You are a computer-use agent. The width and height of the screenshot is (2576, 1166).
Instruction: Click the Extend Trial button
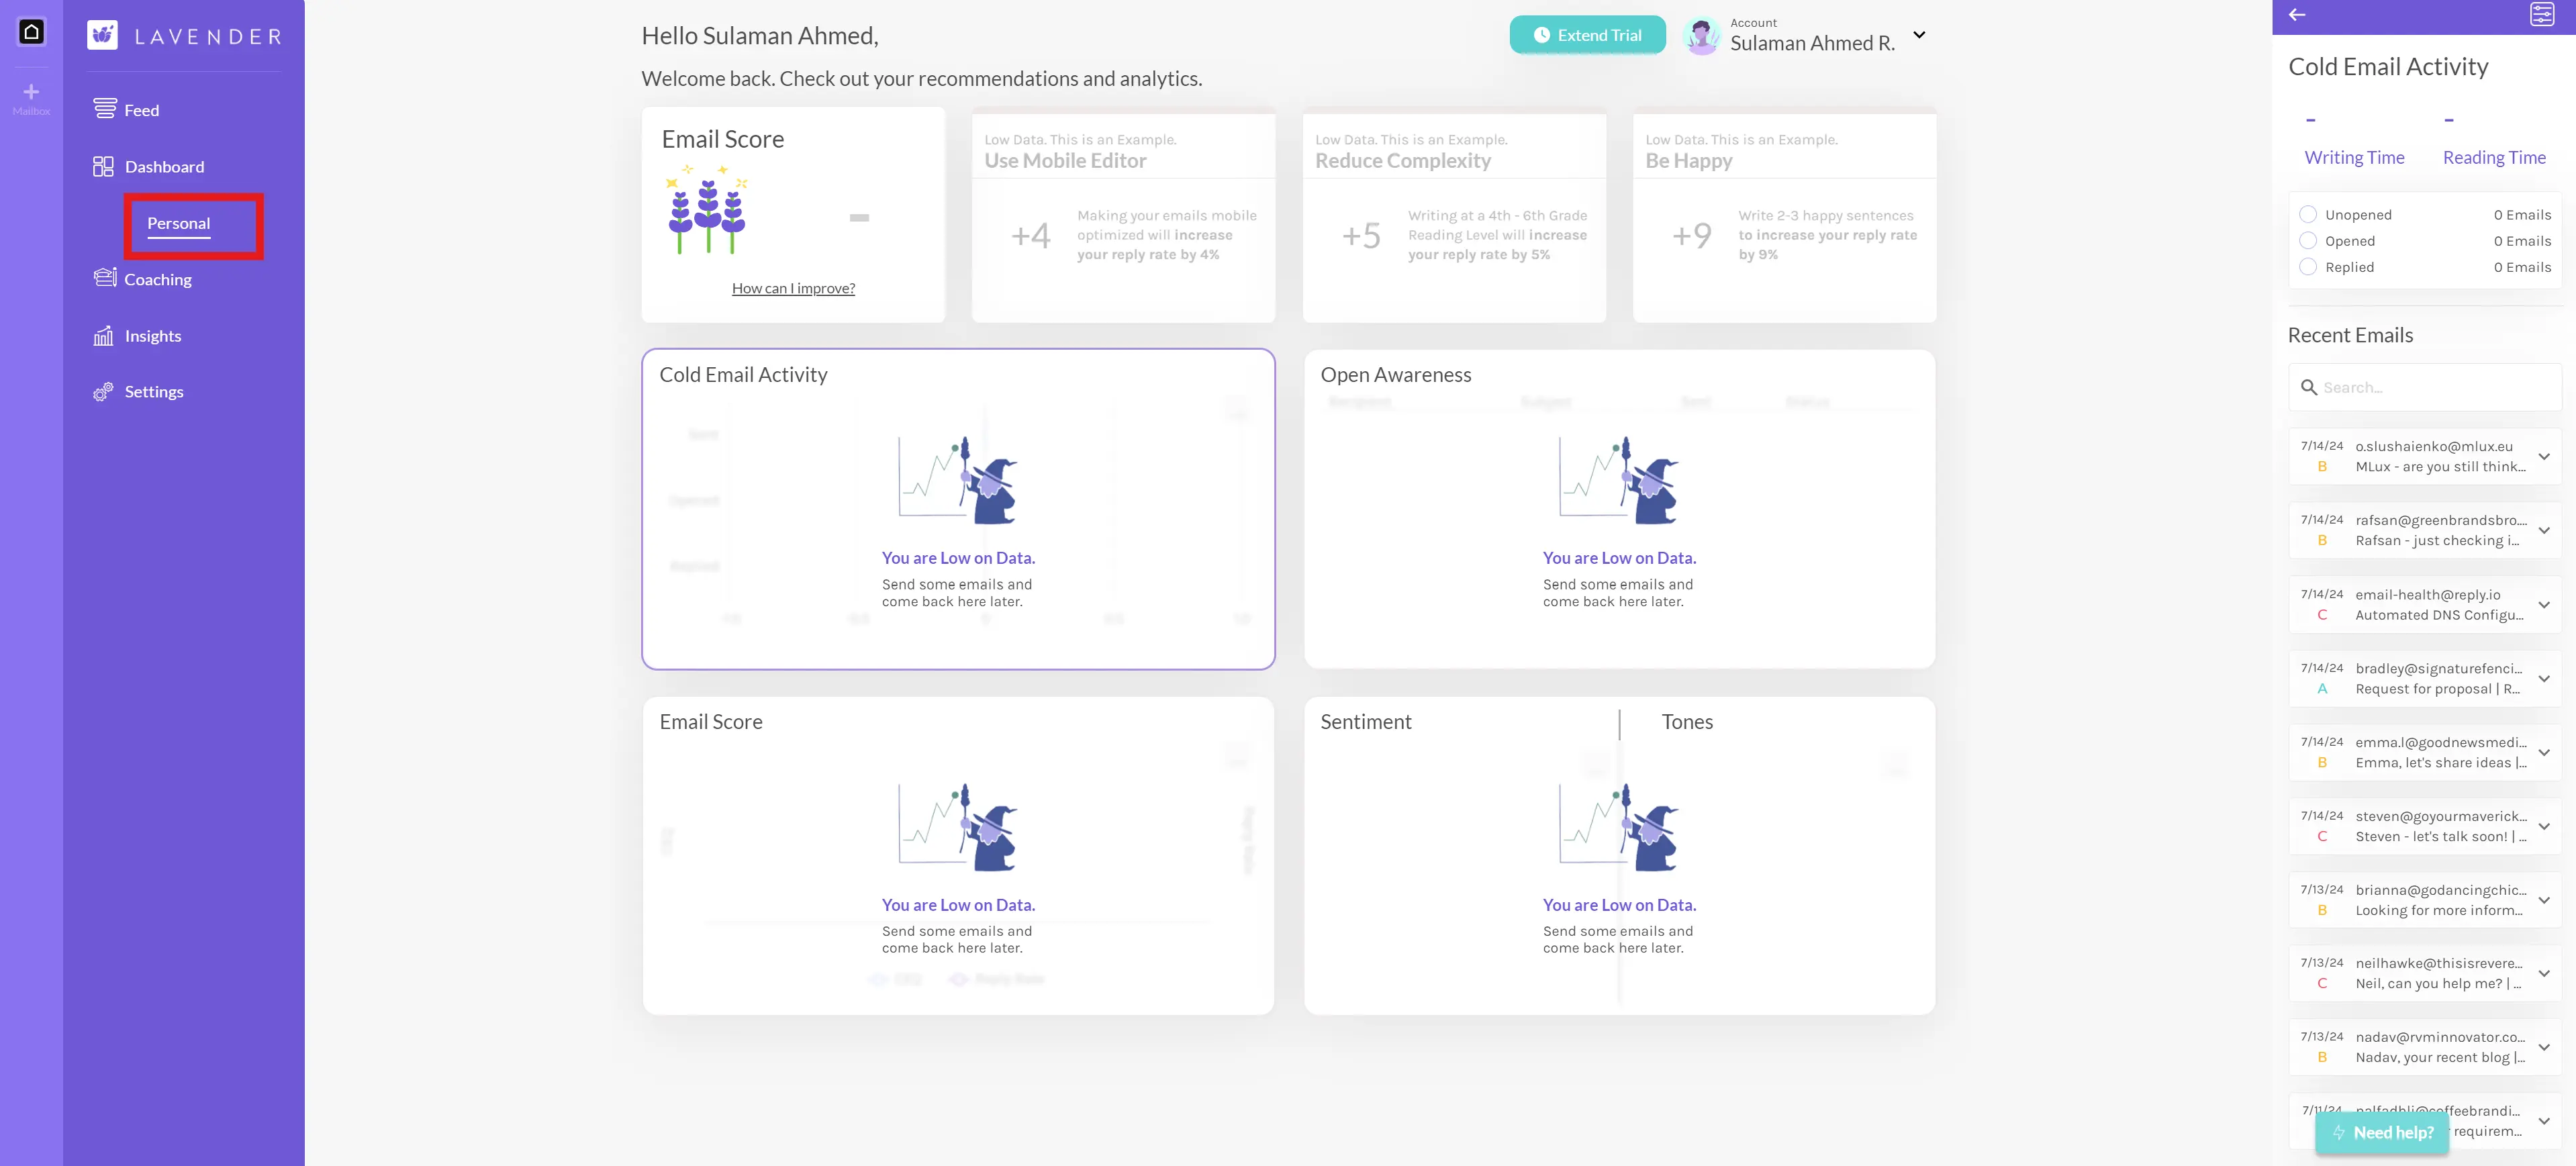1587,35
